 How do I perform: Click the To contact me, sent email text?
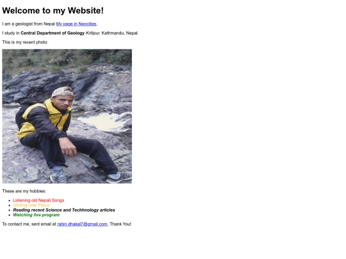pos(29,224)
